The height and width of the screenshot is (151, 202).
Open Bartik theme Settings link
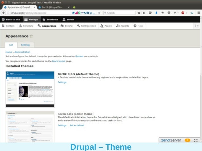pos(62,82)
